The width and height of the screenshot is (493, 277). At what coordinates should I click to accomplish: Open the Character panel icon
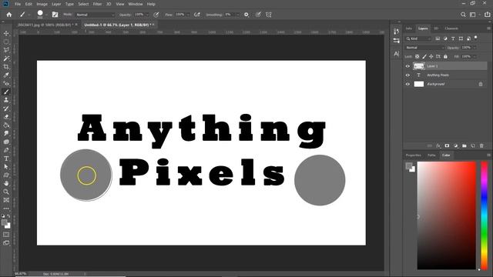pyautogui.click(x=396, y=54)
